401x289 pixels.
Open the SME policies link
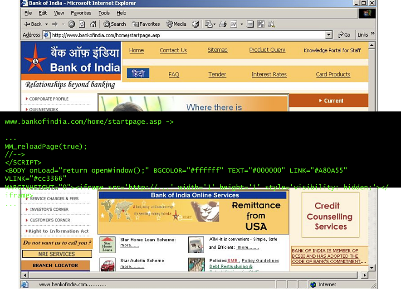click(x=232, y=260)
